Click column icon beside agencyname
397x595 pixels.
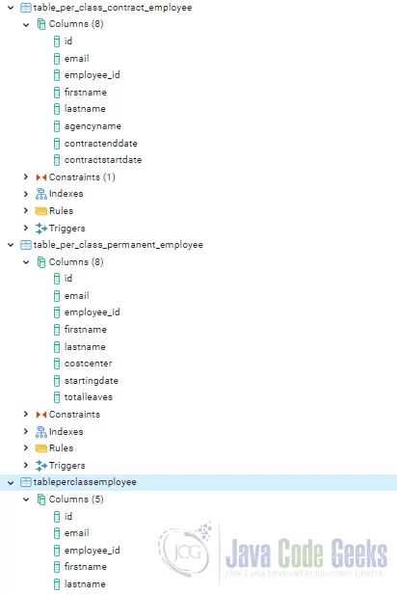point(57,126)
